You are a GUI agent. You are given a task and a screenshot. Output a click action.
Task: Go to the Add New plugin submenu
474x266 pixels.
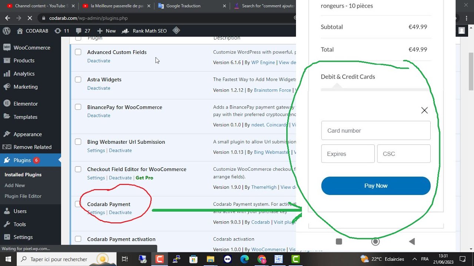pyautogui.click(x=15, y=185)
